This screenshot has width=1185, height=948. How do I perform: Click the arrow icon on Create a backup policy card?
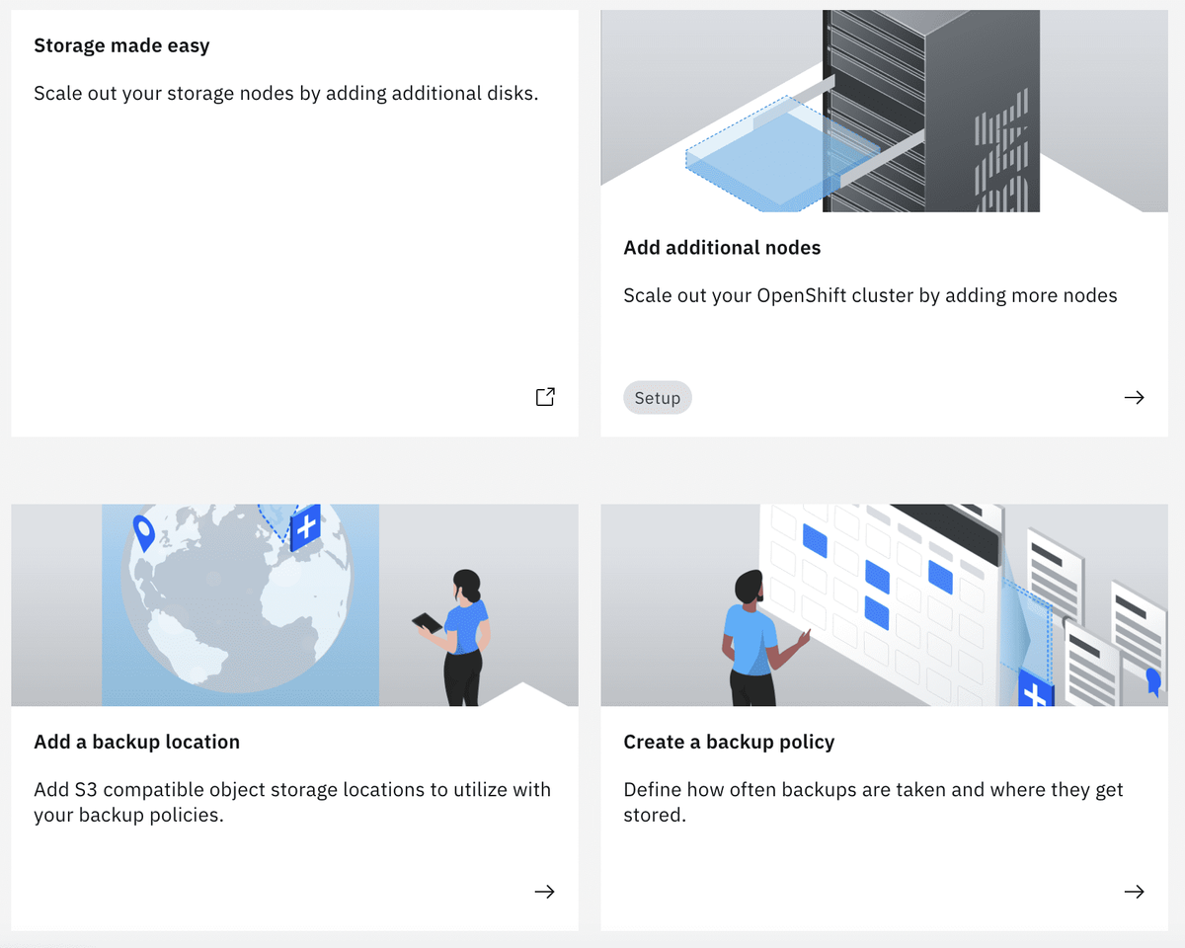(x=1134, y=891)
